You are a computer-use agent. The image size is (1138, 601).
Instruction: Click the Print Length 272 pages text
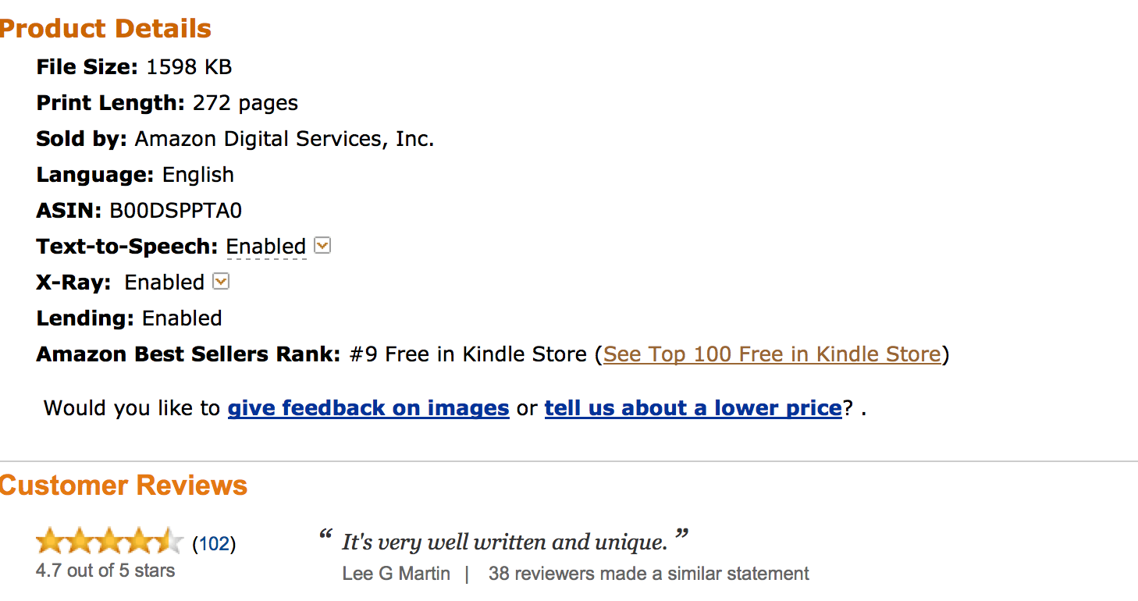pyautogui.click(x=167, y=103)
